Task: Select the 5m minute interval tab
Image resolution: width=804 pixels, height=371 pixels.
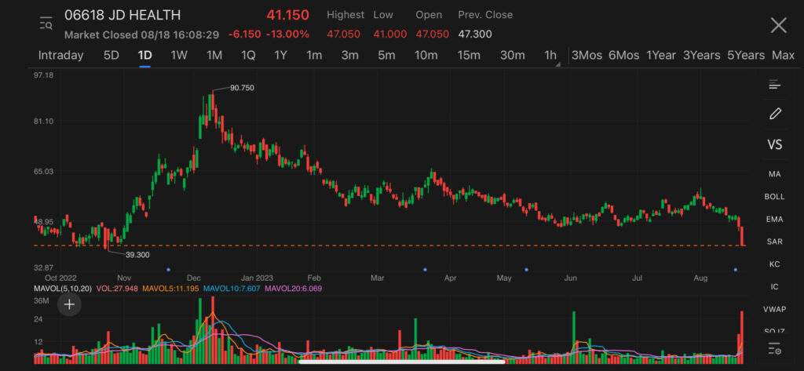Action: click(386, 56)
